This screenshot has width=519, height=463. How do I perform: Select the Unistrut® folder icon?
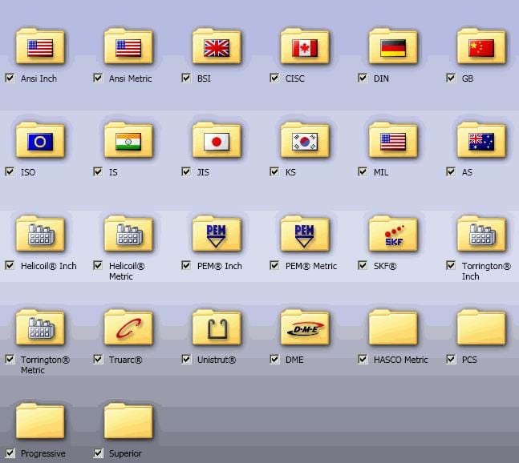[x=217, y=328]
